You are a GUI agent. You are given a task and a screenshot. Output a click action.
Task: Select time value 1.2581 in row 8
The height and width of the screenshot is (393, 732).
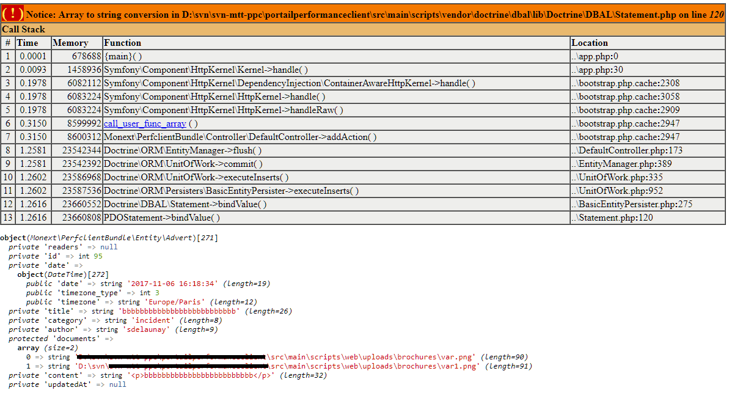33,151
